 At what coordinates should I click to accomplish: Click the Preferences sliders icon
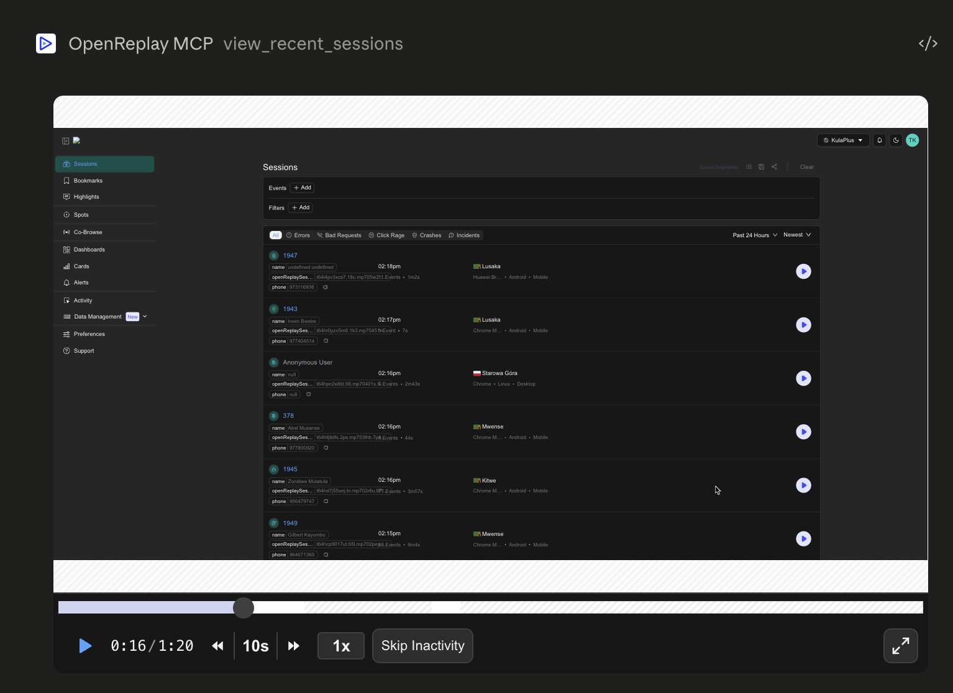pyautogui.click(x=66, y=334)
